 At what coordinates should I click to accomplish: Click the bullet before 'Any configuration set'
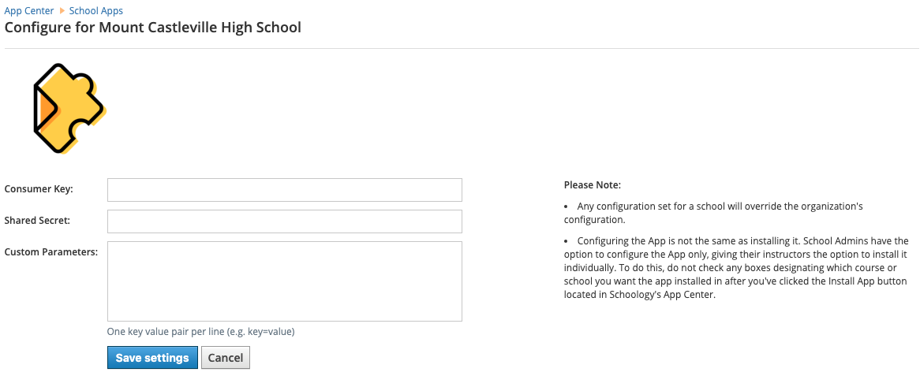click(x=567, y=207)
